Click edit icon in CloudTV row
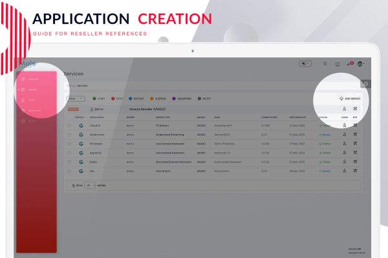This screenshot has width=388, height=258. tap(355, 125)
